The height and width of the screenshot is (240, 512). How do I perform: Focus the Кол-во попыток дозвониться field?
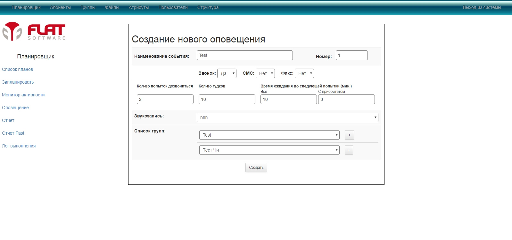pyautogui.click(x=165, y=99)
